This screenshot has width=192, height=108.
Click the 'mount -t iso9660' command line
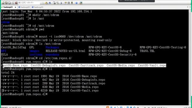tap(70, 37)
